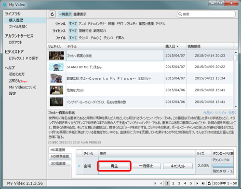Filter genre by ドキュメンタリー
The width and height of the screenshot is (241, 189).
97,24
